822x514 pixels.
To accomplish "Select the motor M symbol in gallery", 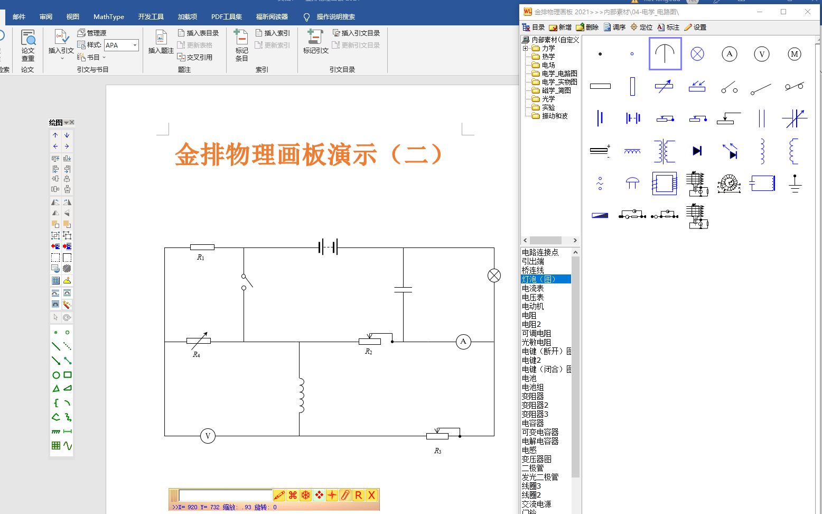I will point(794,53).
